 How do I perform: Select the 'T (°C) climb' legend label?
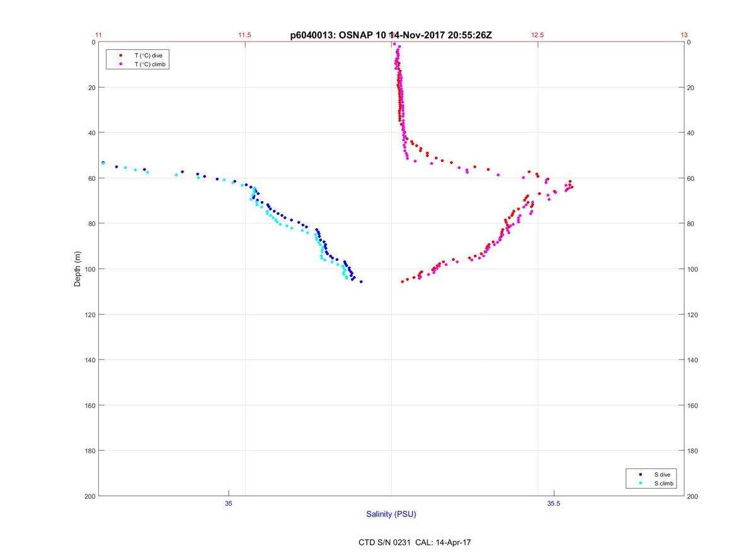pyautogui.click(x=151, y=64)
